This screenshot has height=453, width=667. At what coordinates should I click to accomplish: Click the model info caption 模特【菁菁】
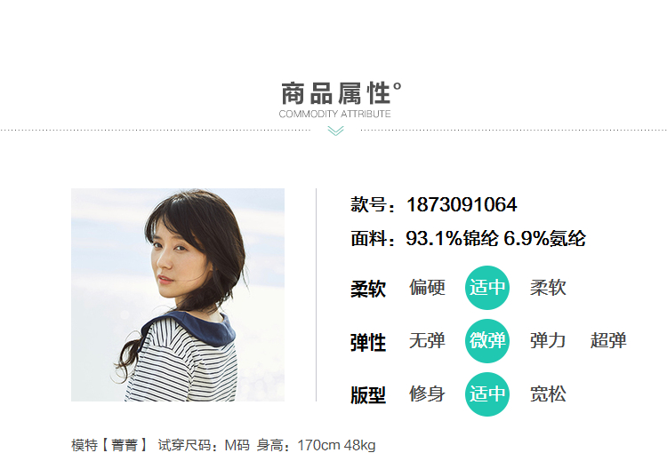(x=109, y=445)
